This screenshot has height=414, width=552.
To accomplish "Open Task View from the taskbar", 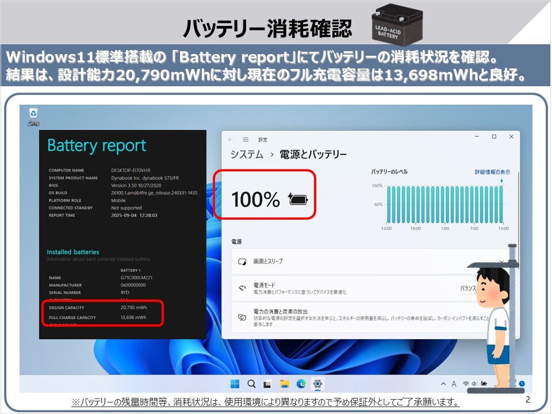I will (x=267, y=384).
